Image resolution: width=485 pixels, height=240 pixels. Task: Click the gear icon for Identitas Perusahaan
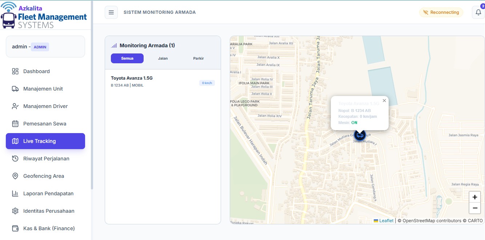click(x=15, y=211)
